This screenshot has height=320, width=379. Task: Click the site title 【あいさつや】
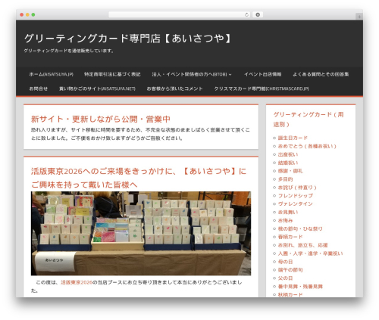127,39
